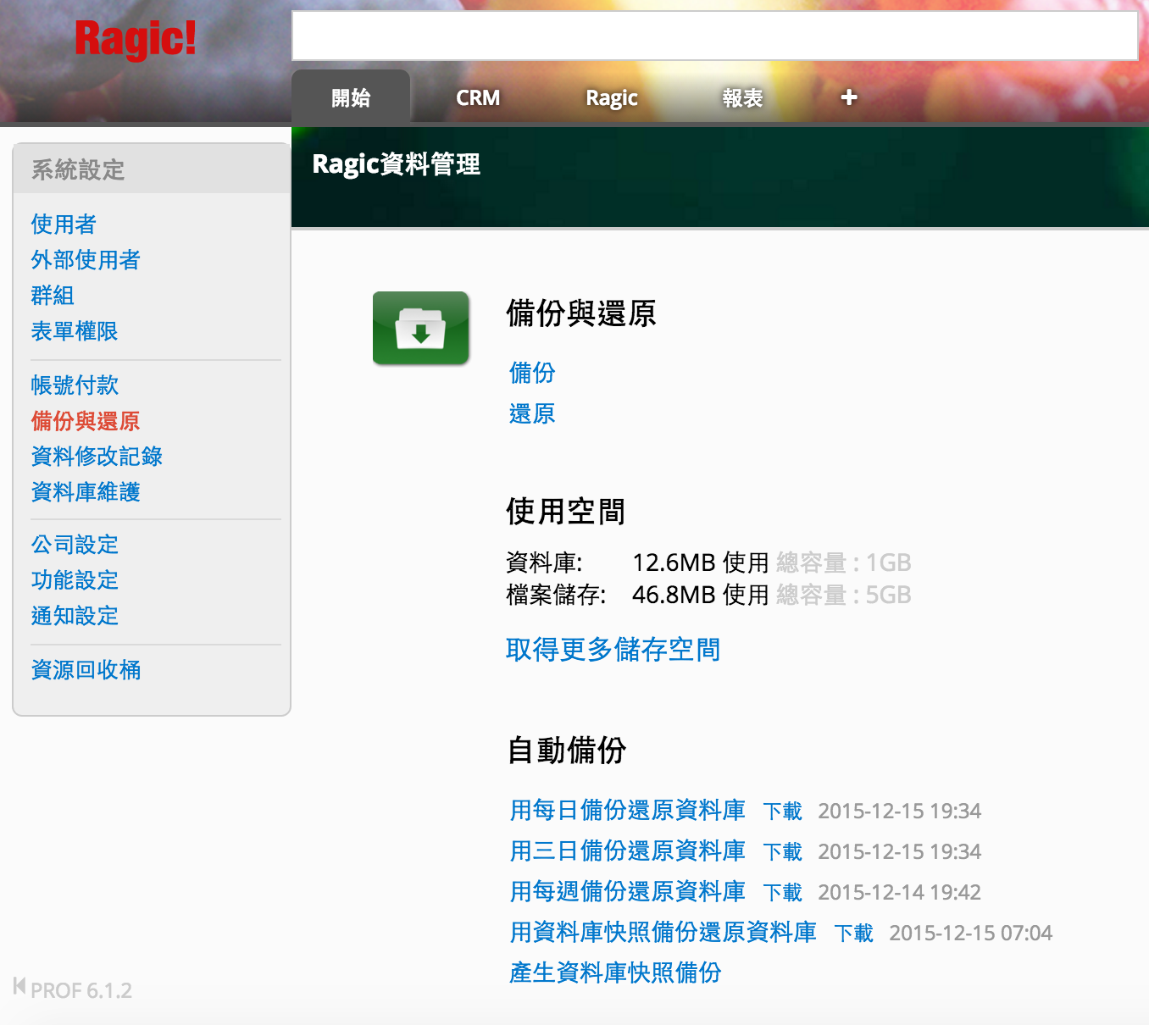The image size is (1149, 1025).
Task: Restore using 用每日備份還原資料庫
Action: point(627,811)
